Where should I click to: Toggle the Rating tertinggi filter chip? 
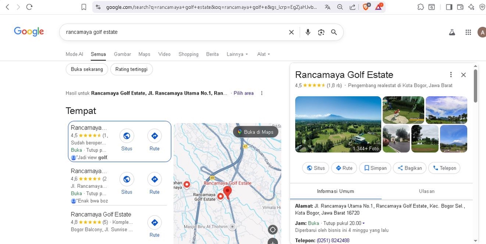[x=132, y=69]
